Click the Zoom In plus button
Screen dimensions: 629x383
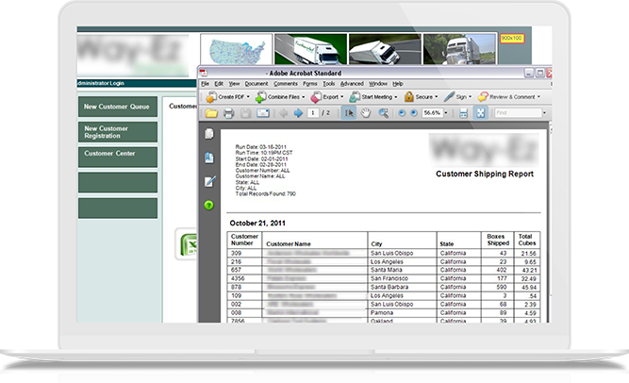click(x=414, y=113)
